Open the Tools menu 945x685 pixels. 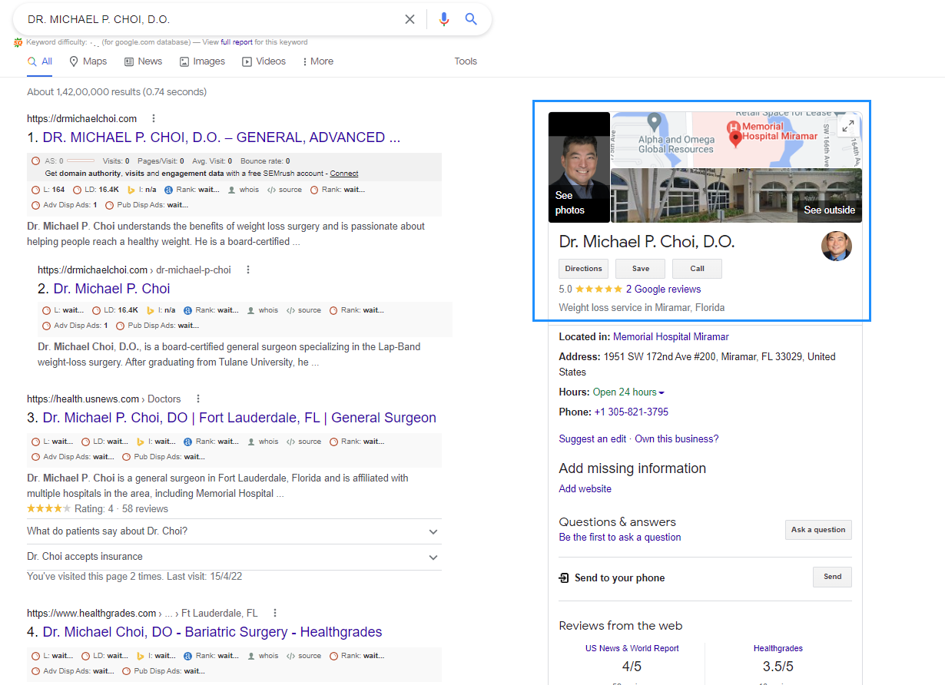466,61
